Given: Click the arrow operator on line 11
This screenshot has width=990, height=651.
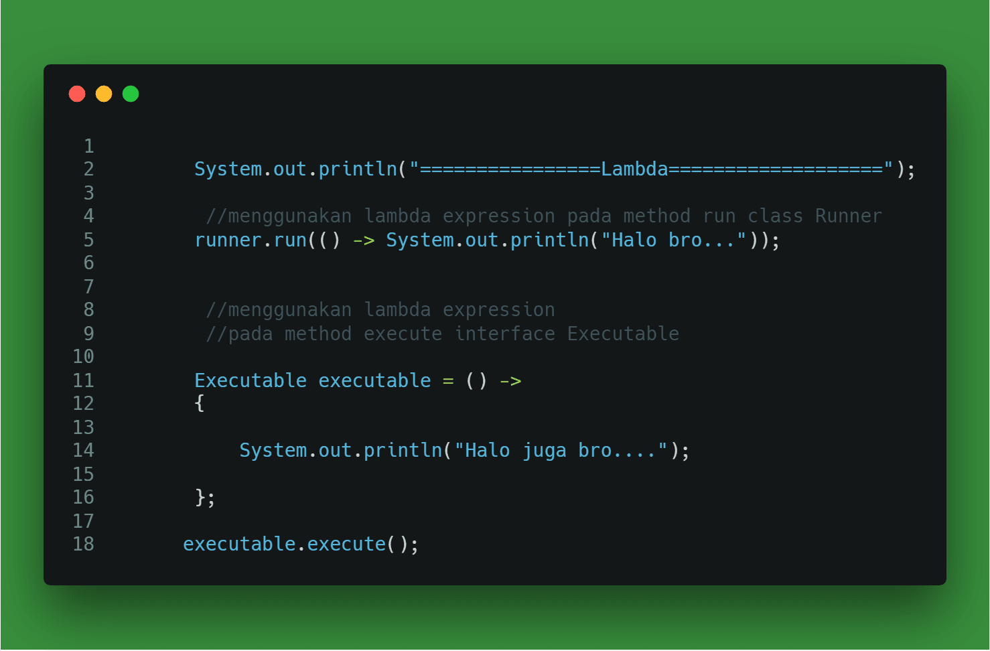Looking at the screenshot, I should pos(510,381).
